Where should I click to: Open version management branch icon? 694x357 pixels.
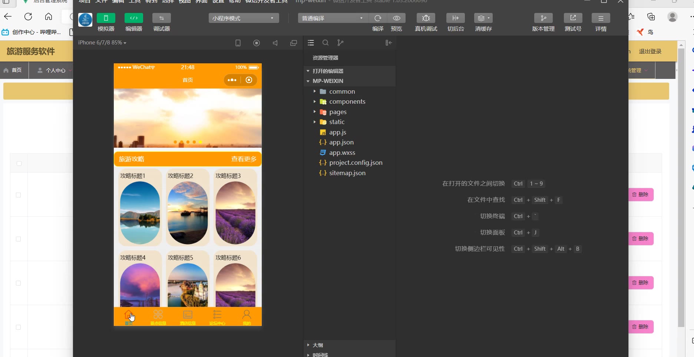tap(543, 18)
